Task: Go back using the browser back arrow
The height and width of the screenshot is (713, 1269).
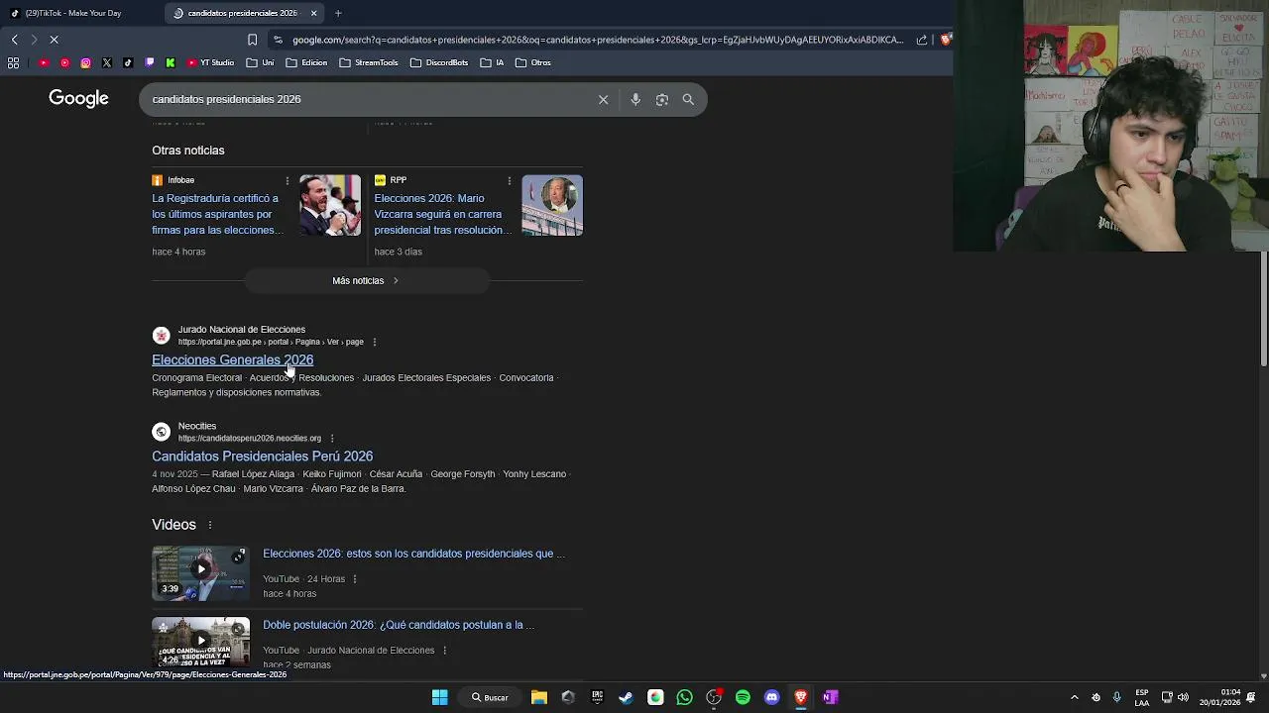Action: coord(14,40)
